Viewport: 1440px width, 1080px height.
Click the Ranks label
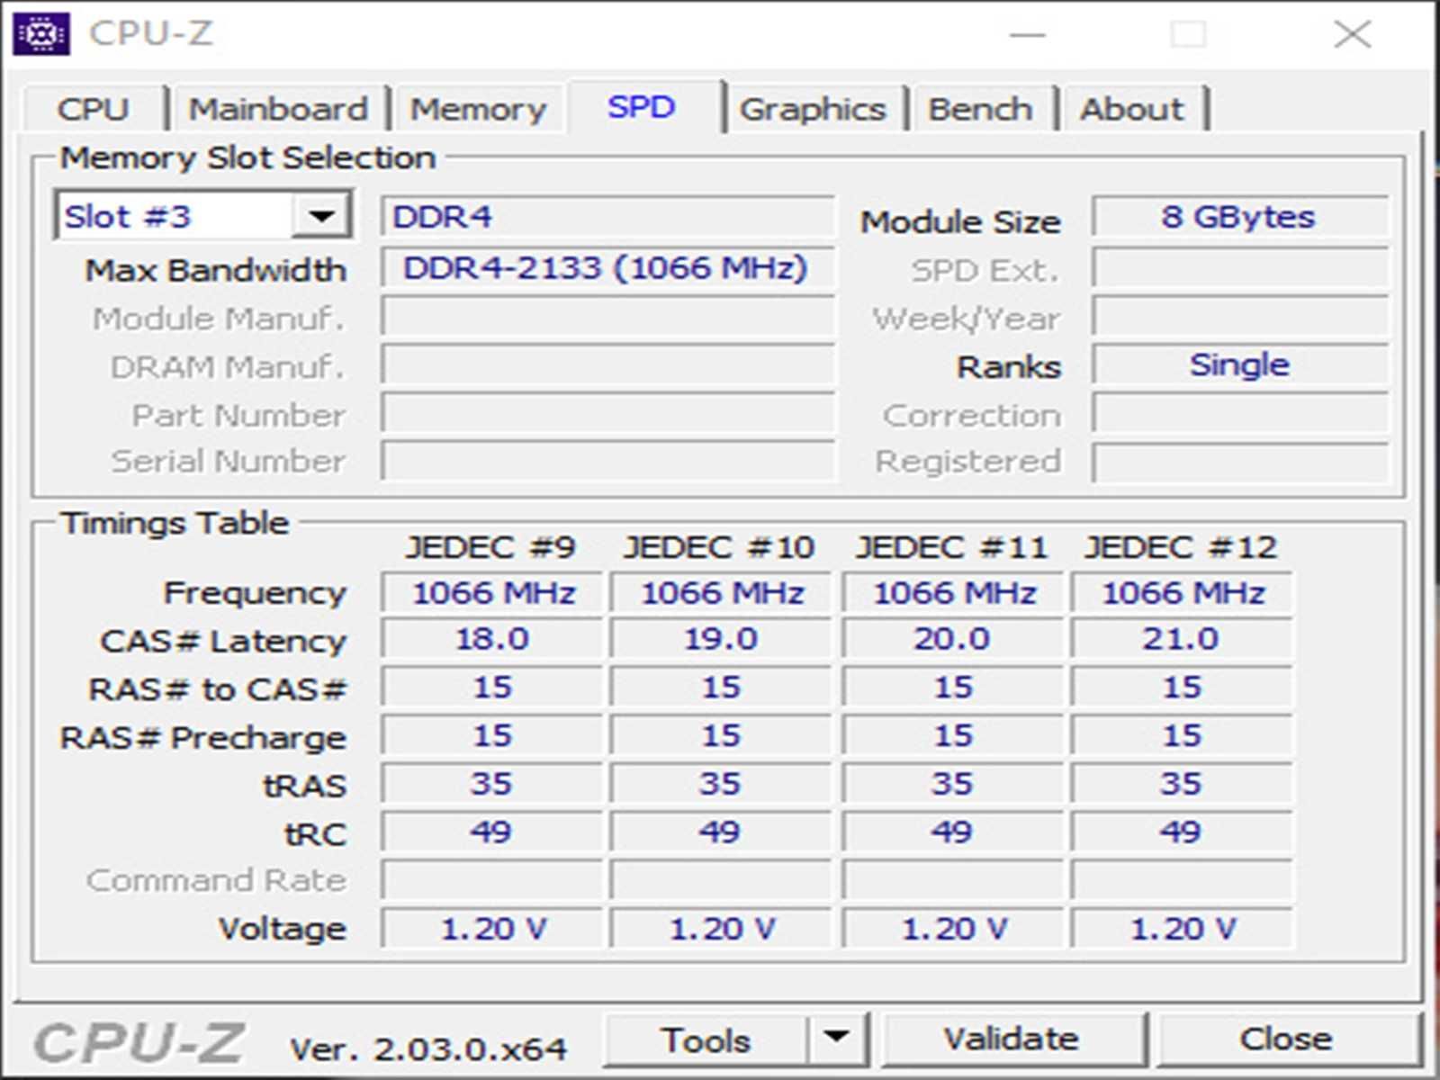pos(1009,367)
